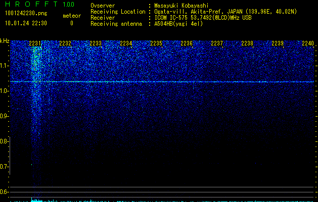Select the Ogata-vill. Akita-Pref. JAPAN location text
This screenshot has width=318, height=202.
(x=225, y=12)
